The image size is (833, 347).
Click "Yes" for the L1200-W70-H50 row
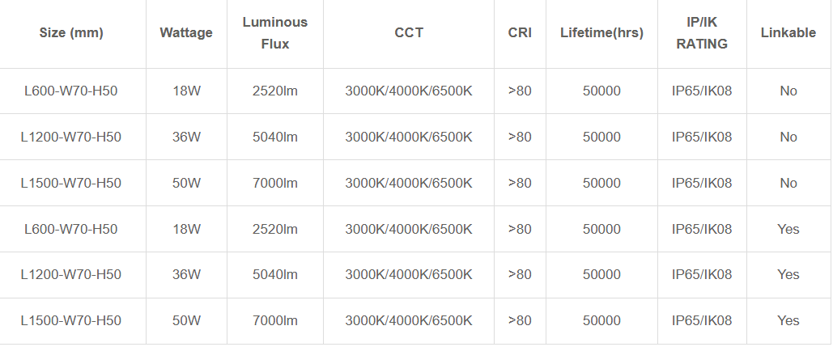[x=788, y=275]
